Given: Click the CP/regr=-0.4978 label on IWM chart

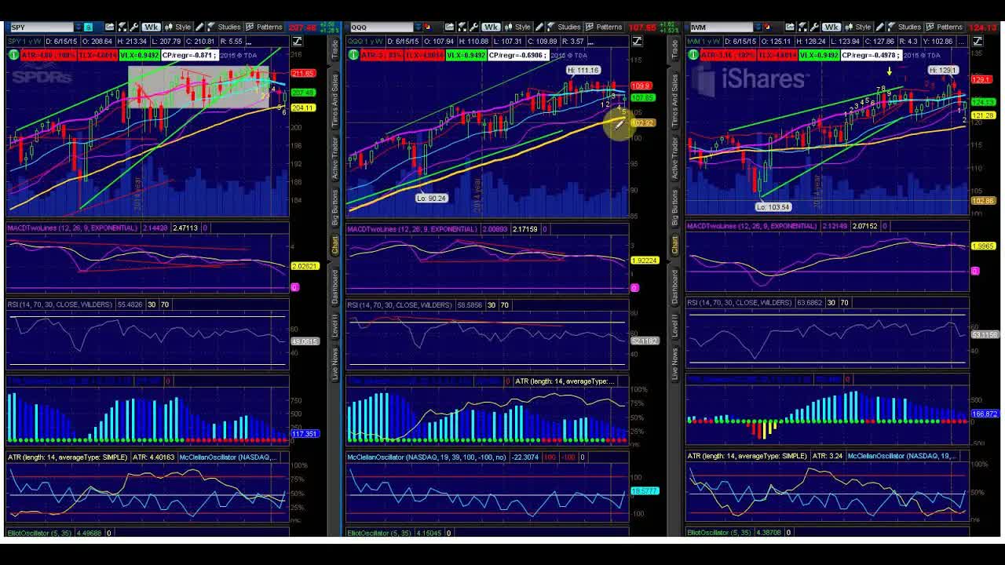Looking at the screenshot, I should (x=872, y=55).
